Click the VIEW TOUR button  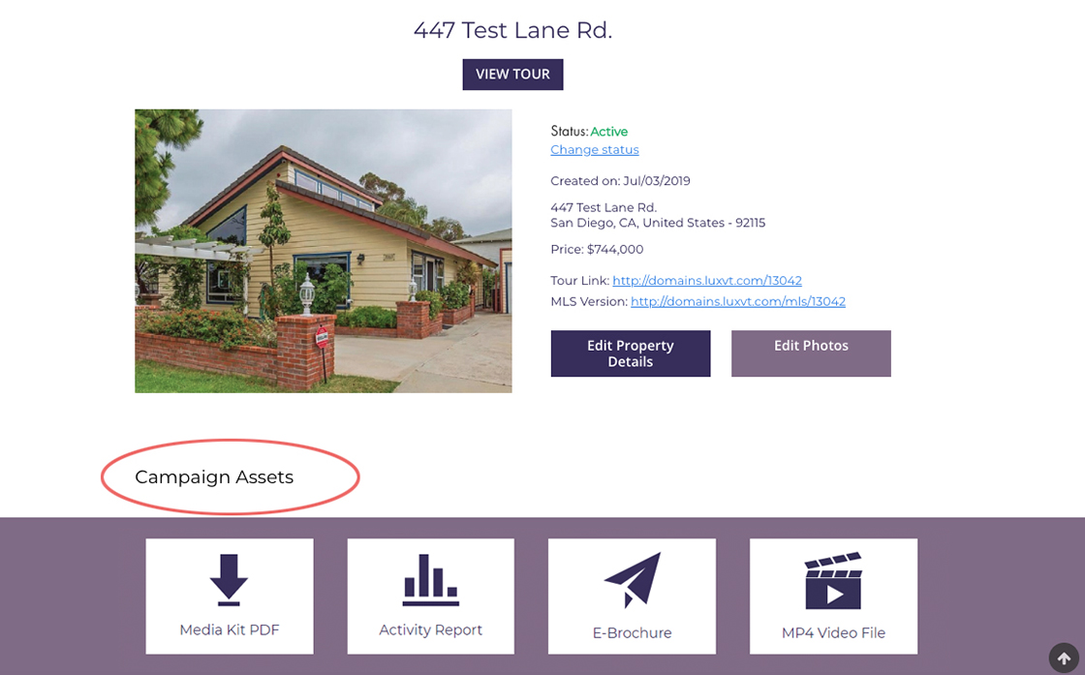click(x=512, y=74)
